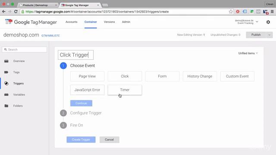The width and height of the screenshot is (276, 155).
Task: Open Overview in the sidebar
Action: point(19,61)
